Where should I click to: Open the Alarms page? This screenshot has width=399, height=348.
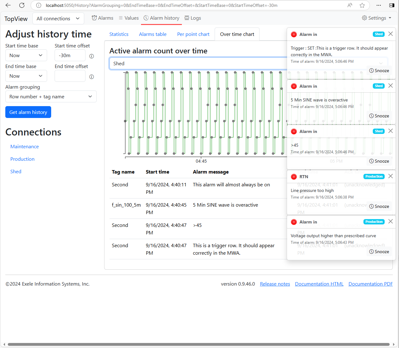click(103, 18)
